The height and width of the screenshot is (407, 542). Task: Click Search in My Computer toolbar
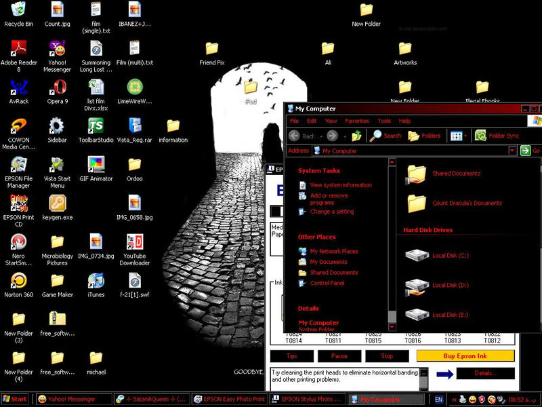pyautogui.click(x=385, y=136)
